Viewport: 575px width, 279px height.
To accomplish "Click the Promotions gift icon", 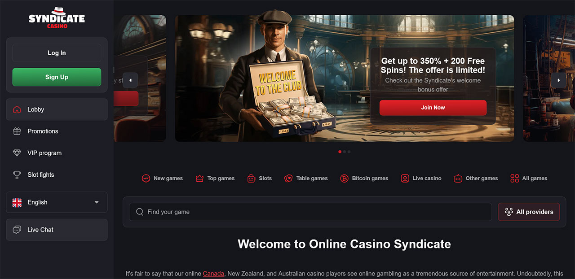I will pyautogui.click(x=17, y=131).
